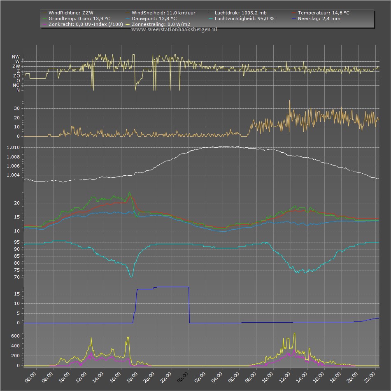
Task: Click the Neerslag: 2,4 mm legend entry
Action: (316, 19)
